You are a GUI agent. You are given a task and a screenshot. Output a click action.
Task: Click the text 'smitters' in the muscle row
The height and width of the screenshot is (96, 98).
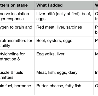coord(7,77)
